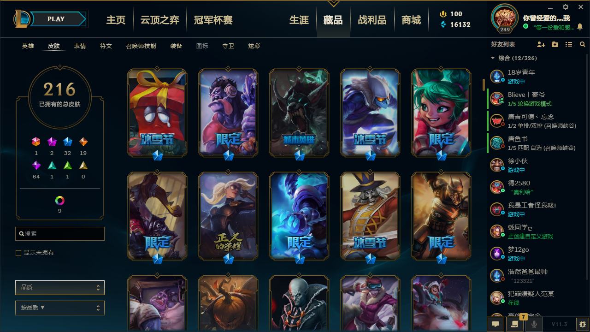Image resolution: width=590 pixels, height=332 pixels.
Task: Toggle friends list view options icon
Action: pyautogui.click(x=569, y=44)
